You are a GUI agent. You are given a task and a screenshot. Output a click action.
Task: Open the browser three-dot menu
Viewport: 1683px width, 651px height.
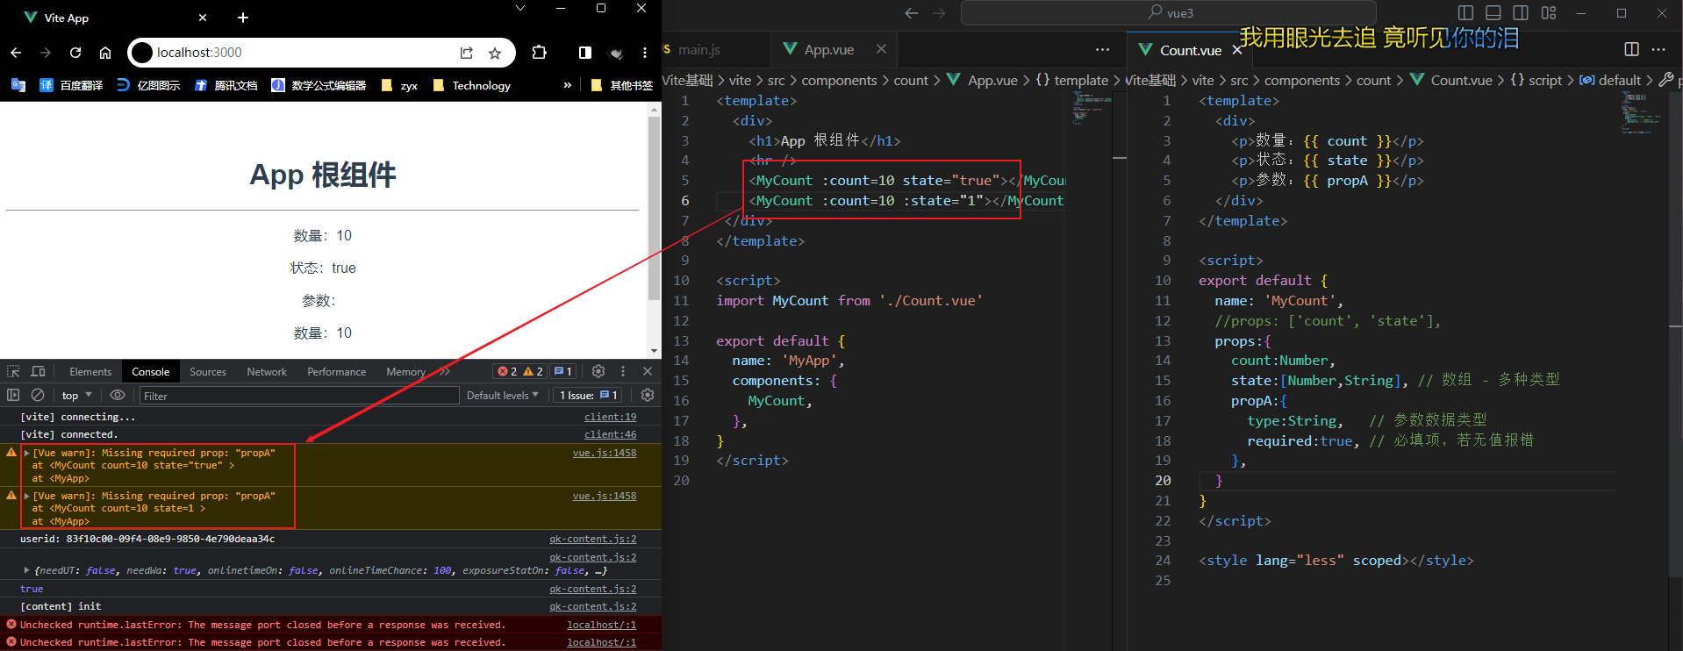pos(645,53)
